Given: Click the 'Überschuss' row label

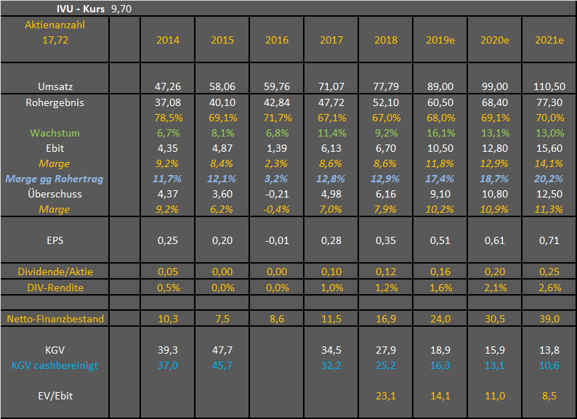Looking at the screenshot, I should coord(55,194).
